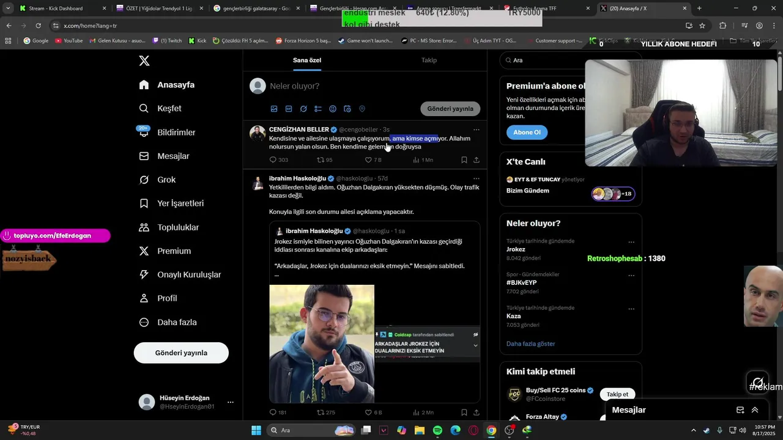
Task: Open options for Kaza trend
Action: (x=631, y=309)
